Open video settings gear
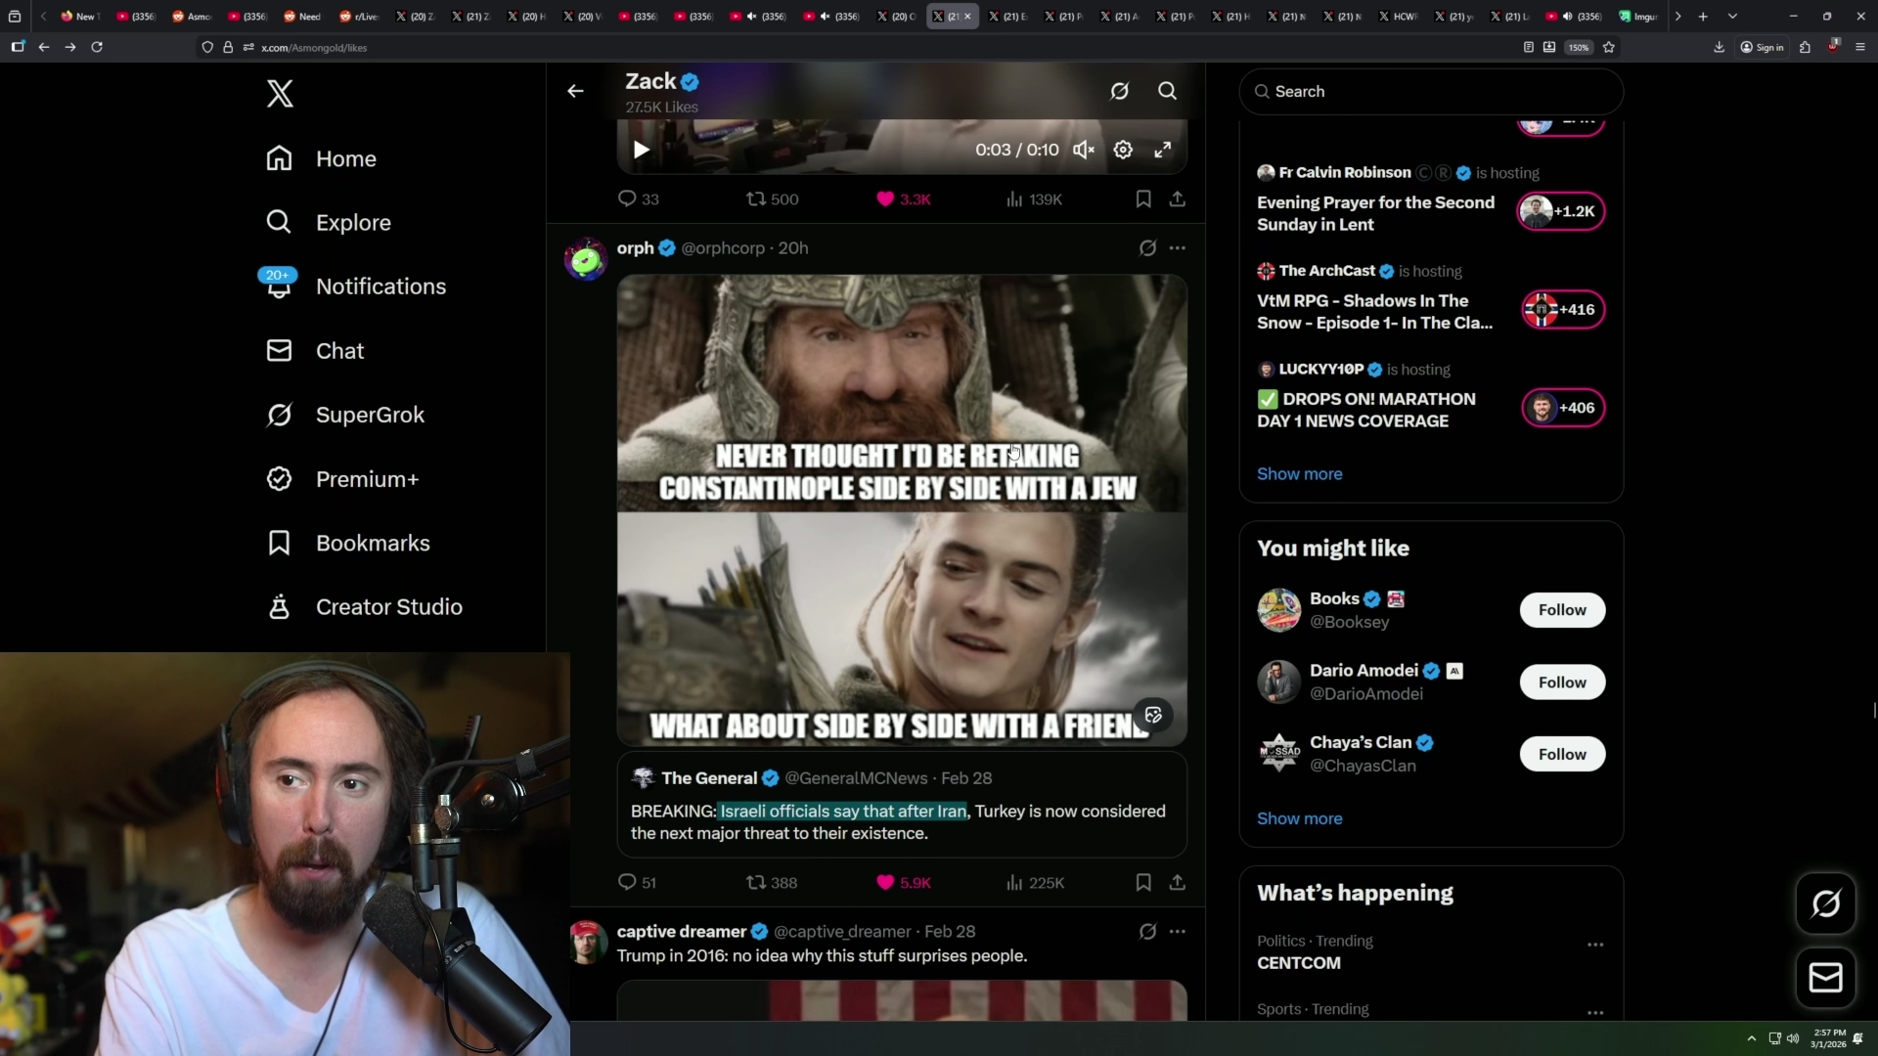The width and height of the screenshot is (1878, 1056). tap(1123, 150)
